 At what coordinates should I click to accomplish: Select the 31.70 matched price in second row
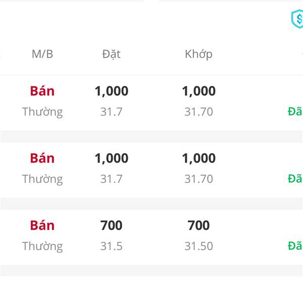(198, 179)
